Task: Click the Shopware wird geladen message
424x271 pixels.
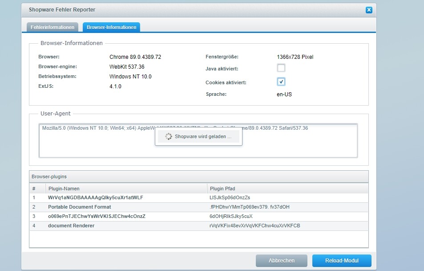Action: pyautogui.click(x=203, y=136)
